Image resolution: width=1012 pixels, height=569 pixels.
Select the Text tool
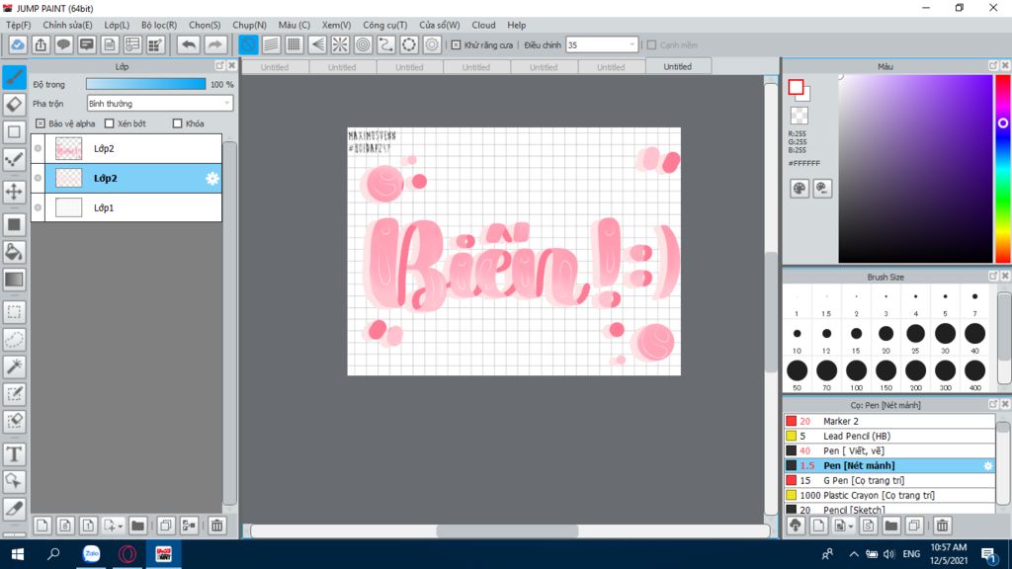pos(14,454)
